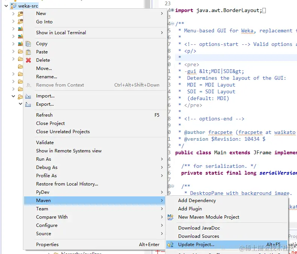Click the Paste clipboard icon
This screenshot has width=297, height=254.
[28, 52]
